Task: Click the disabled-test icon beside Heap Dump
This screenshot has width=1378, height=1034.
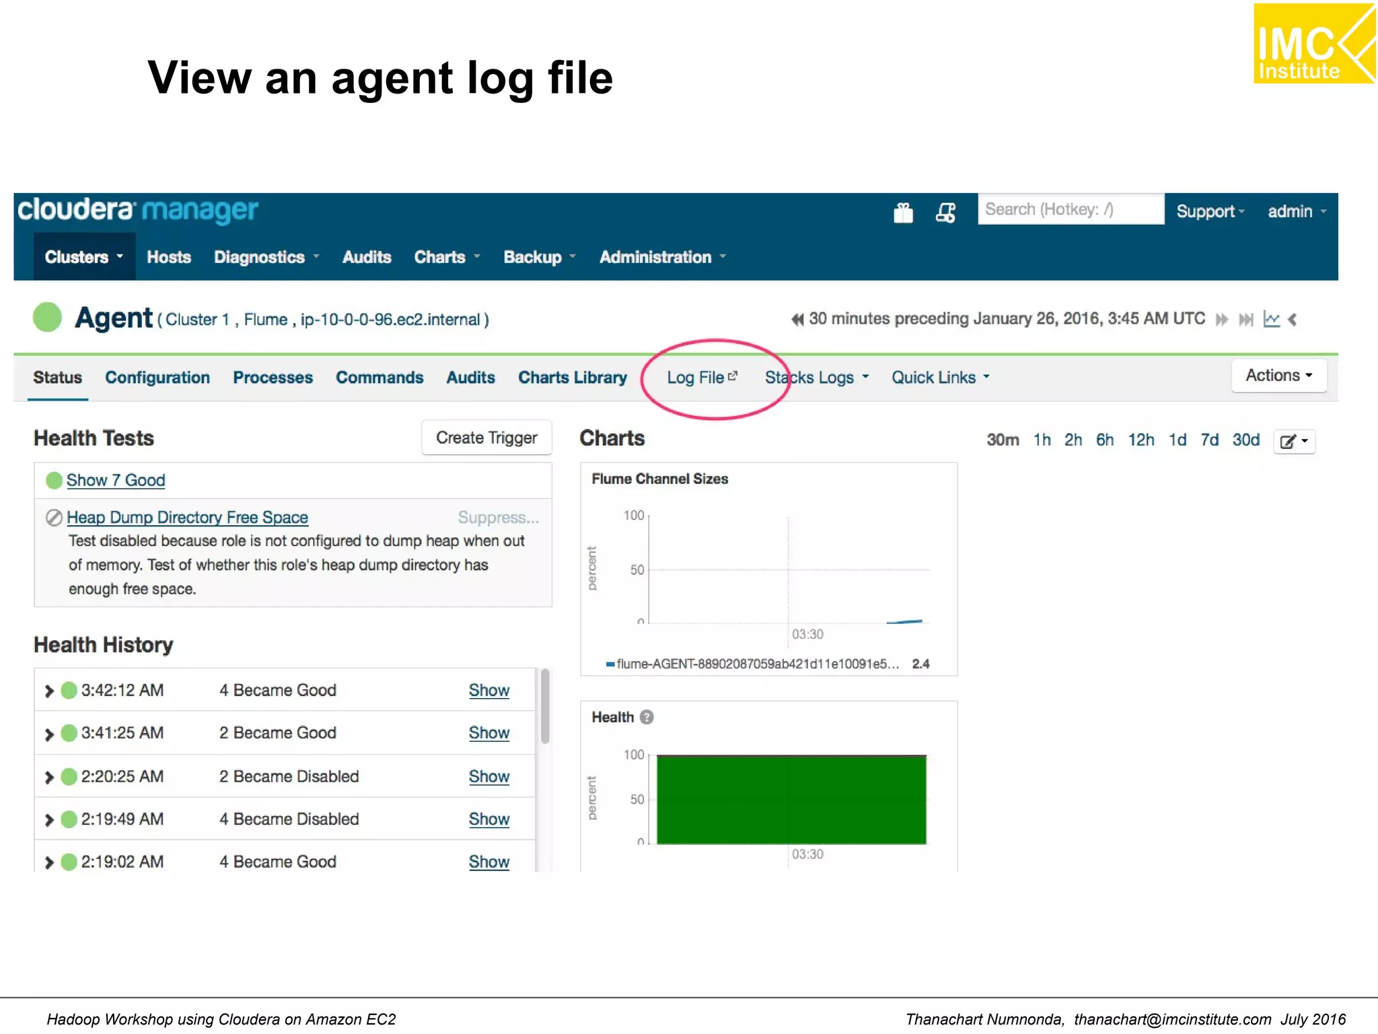Action: (x=54, y=517)
